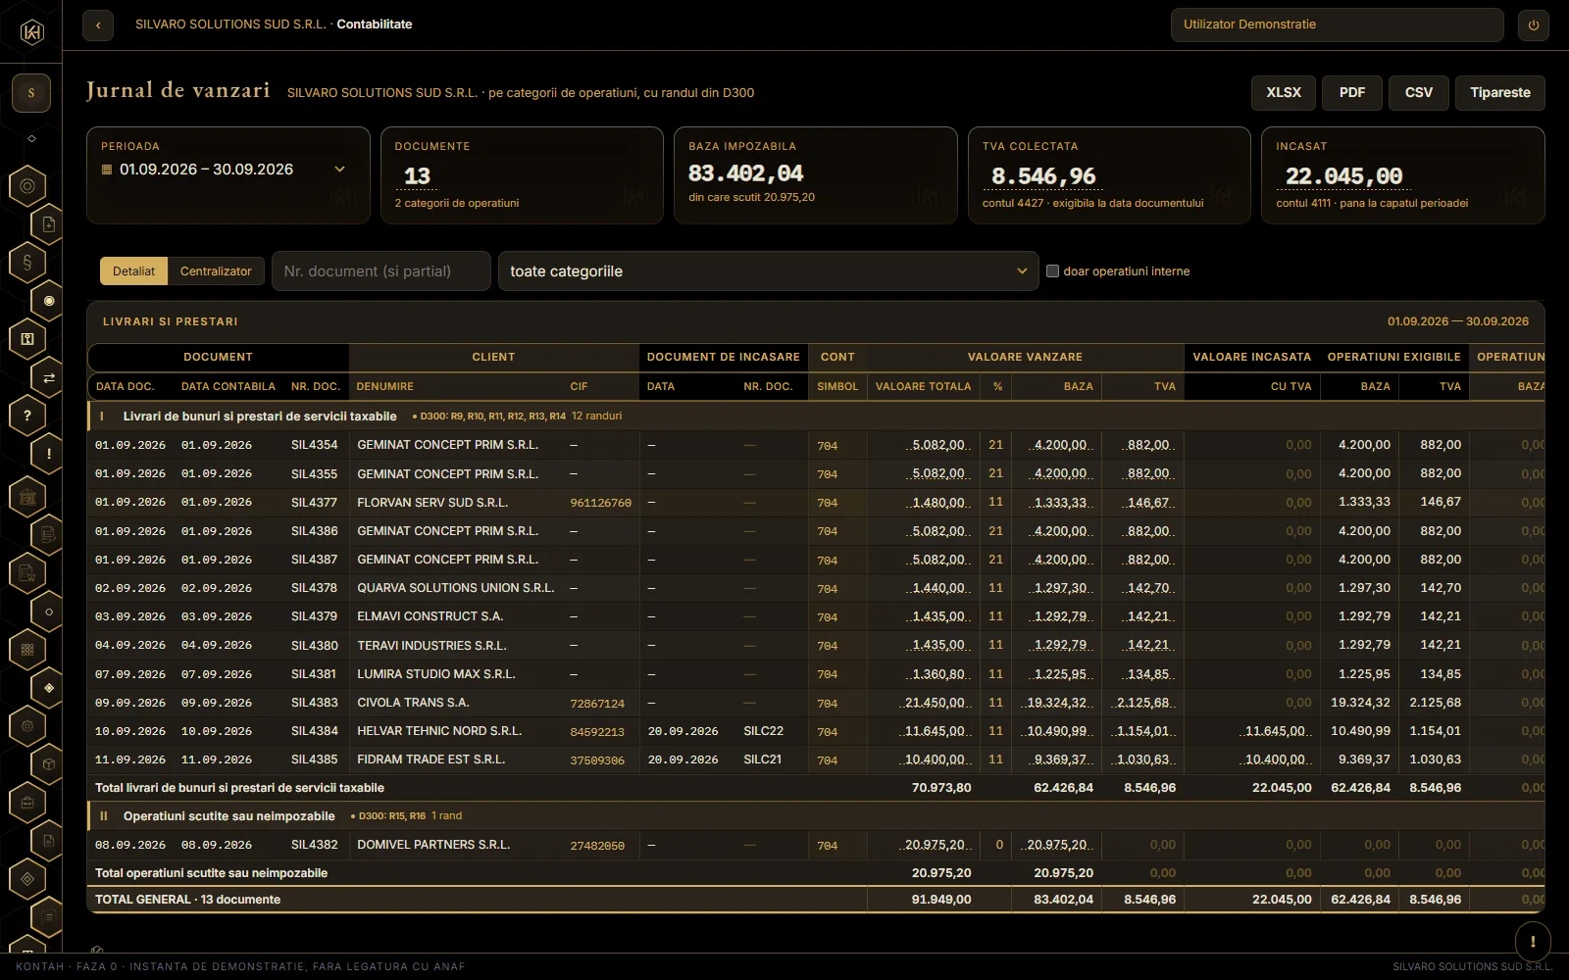Click the Kontah logo top left

click(31, 32)
